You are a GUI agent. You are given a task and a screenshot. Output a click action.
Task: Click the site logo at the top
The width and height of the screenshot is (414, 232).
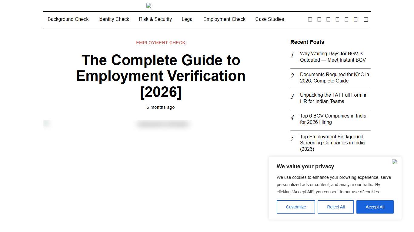(149, 5)
